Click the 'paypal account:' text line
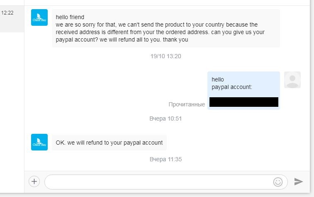This screenshot has width=314, height=197. (232, 87)
